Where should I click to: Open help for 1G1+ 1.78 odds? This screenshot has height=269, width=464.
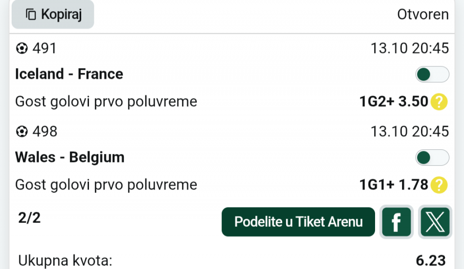point(439,185)
